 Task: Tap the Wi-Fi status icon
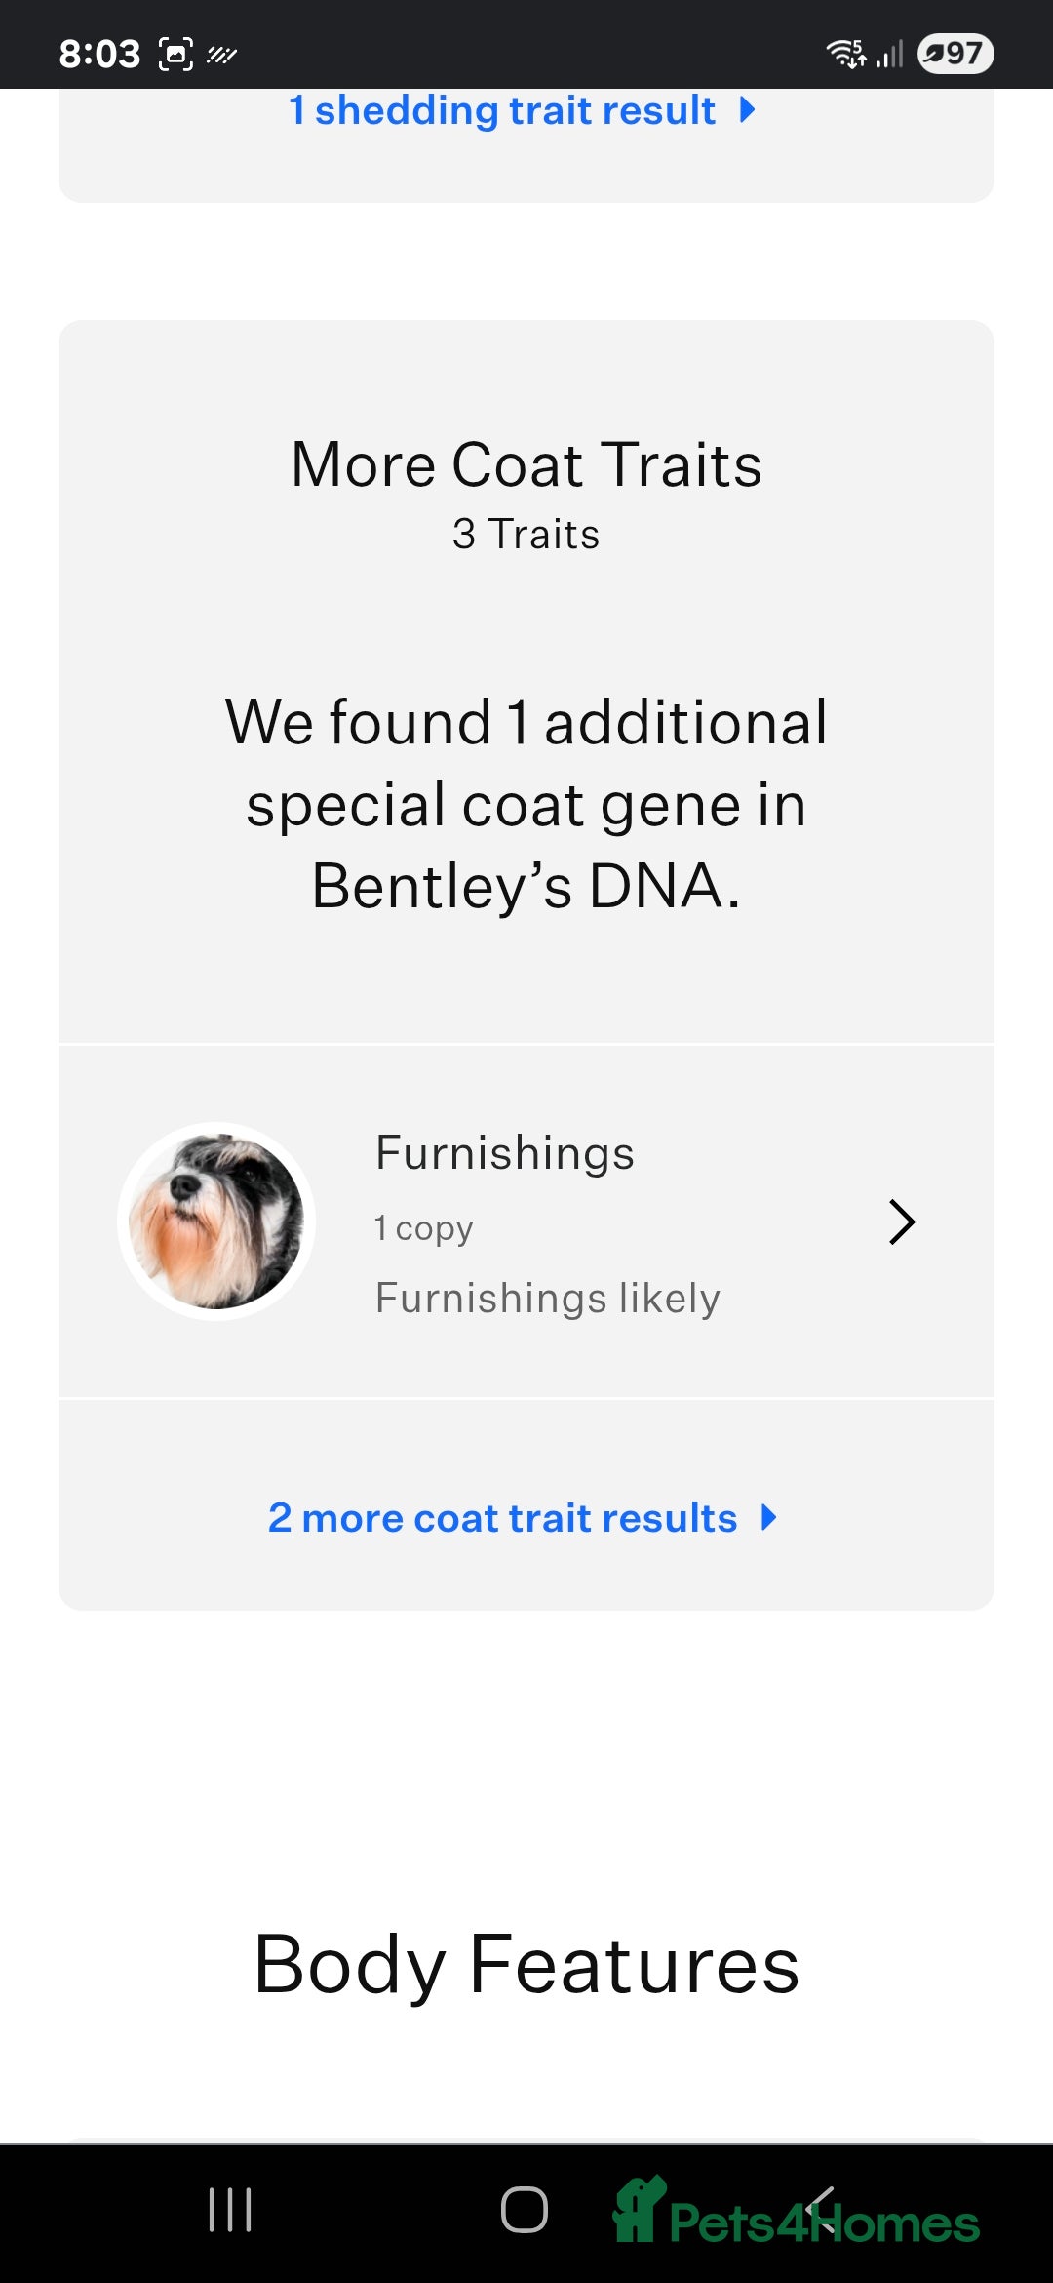(845, 53)
